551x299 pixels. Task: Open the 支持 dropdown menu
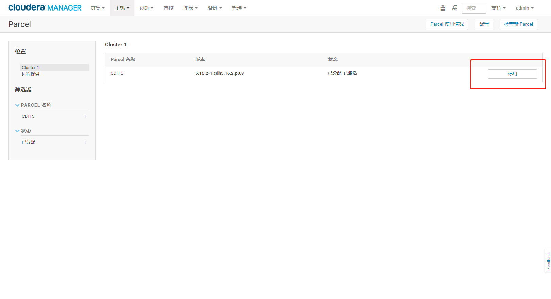pyautogui.click(x=498, y=8)
